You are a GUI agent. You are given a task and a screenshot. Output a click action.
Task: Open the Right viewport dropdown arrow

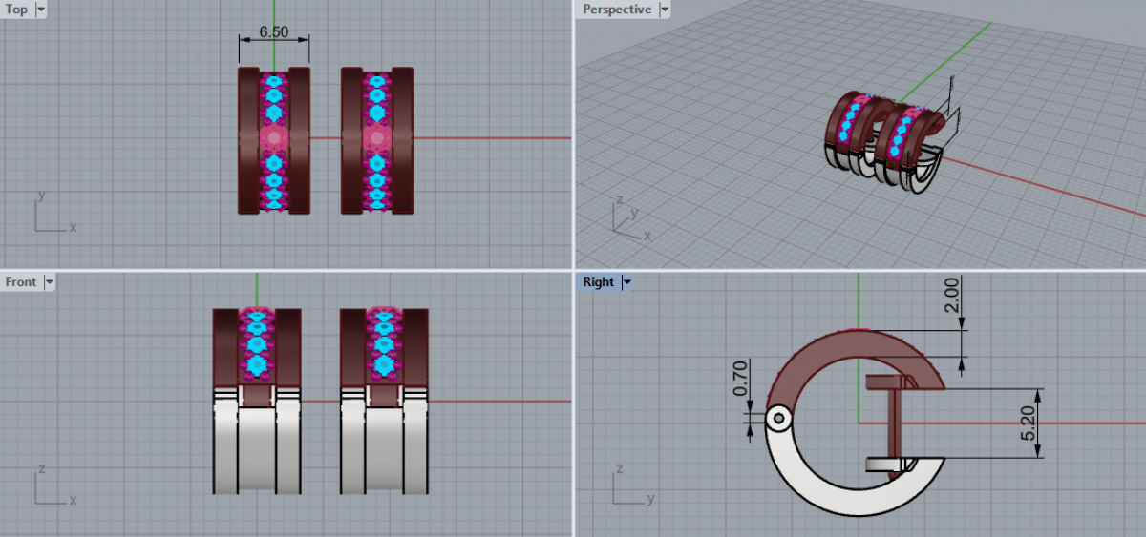click(x=626, y=282)
